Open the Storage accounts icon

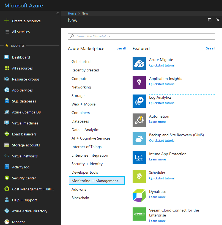[x=7, y=145]
